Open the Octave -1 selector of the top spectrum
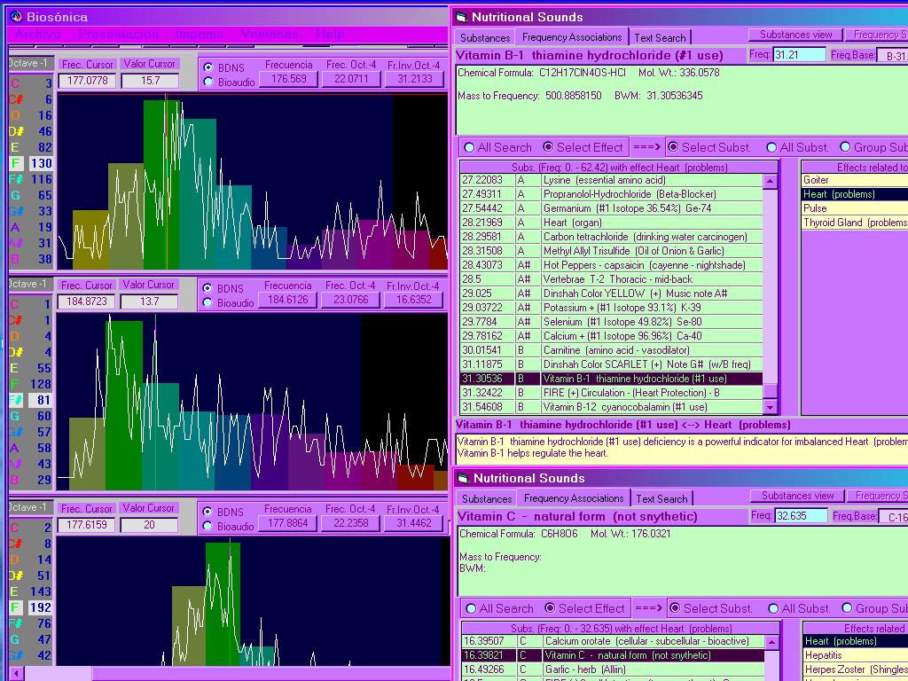 click(x=30, y=63)
